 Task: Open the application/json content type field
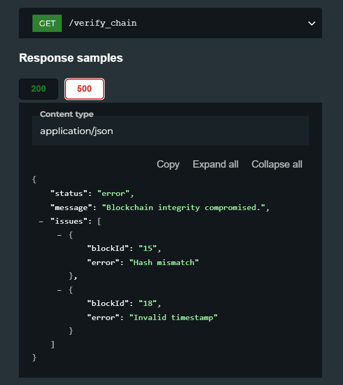coord(170,131)
